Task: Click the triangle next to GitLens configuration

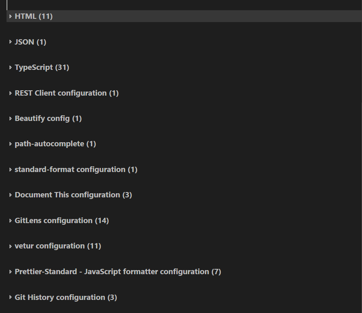Action: (11, 221)
